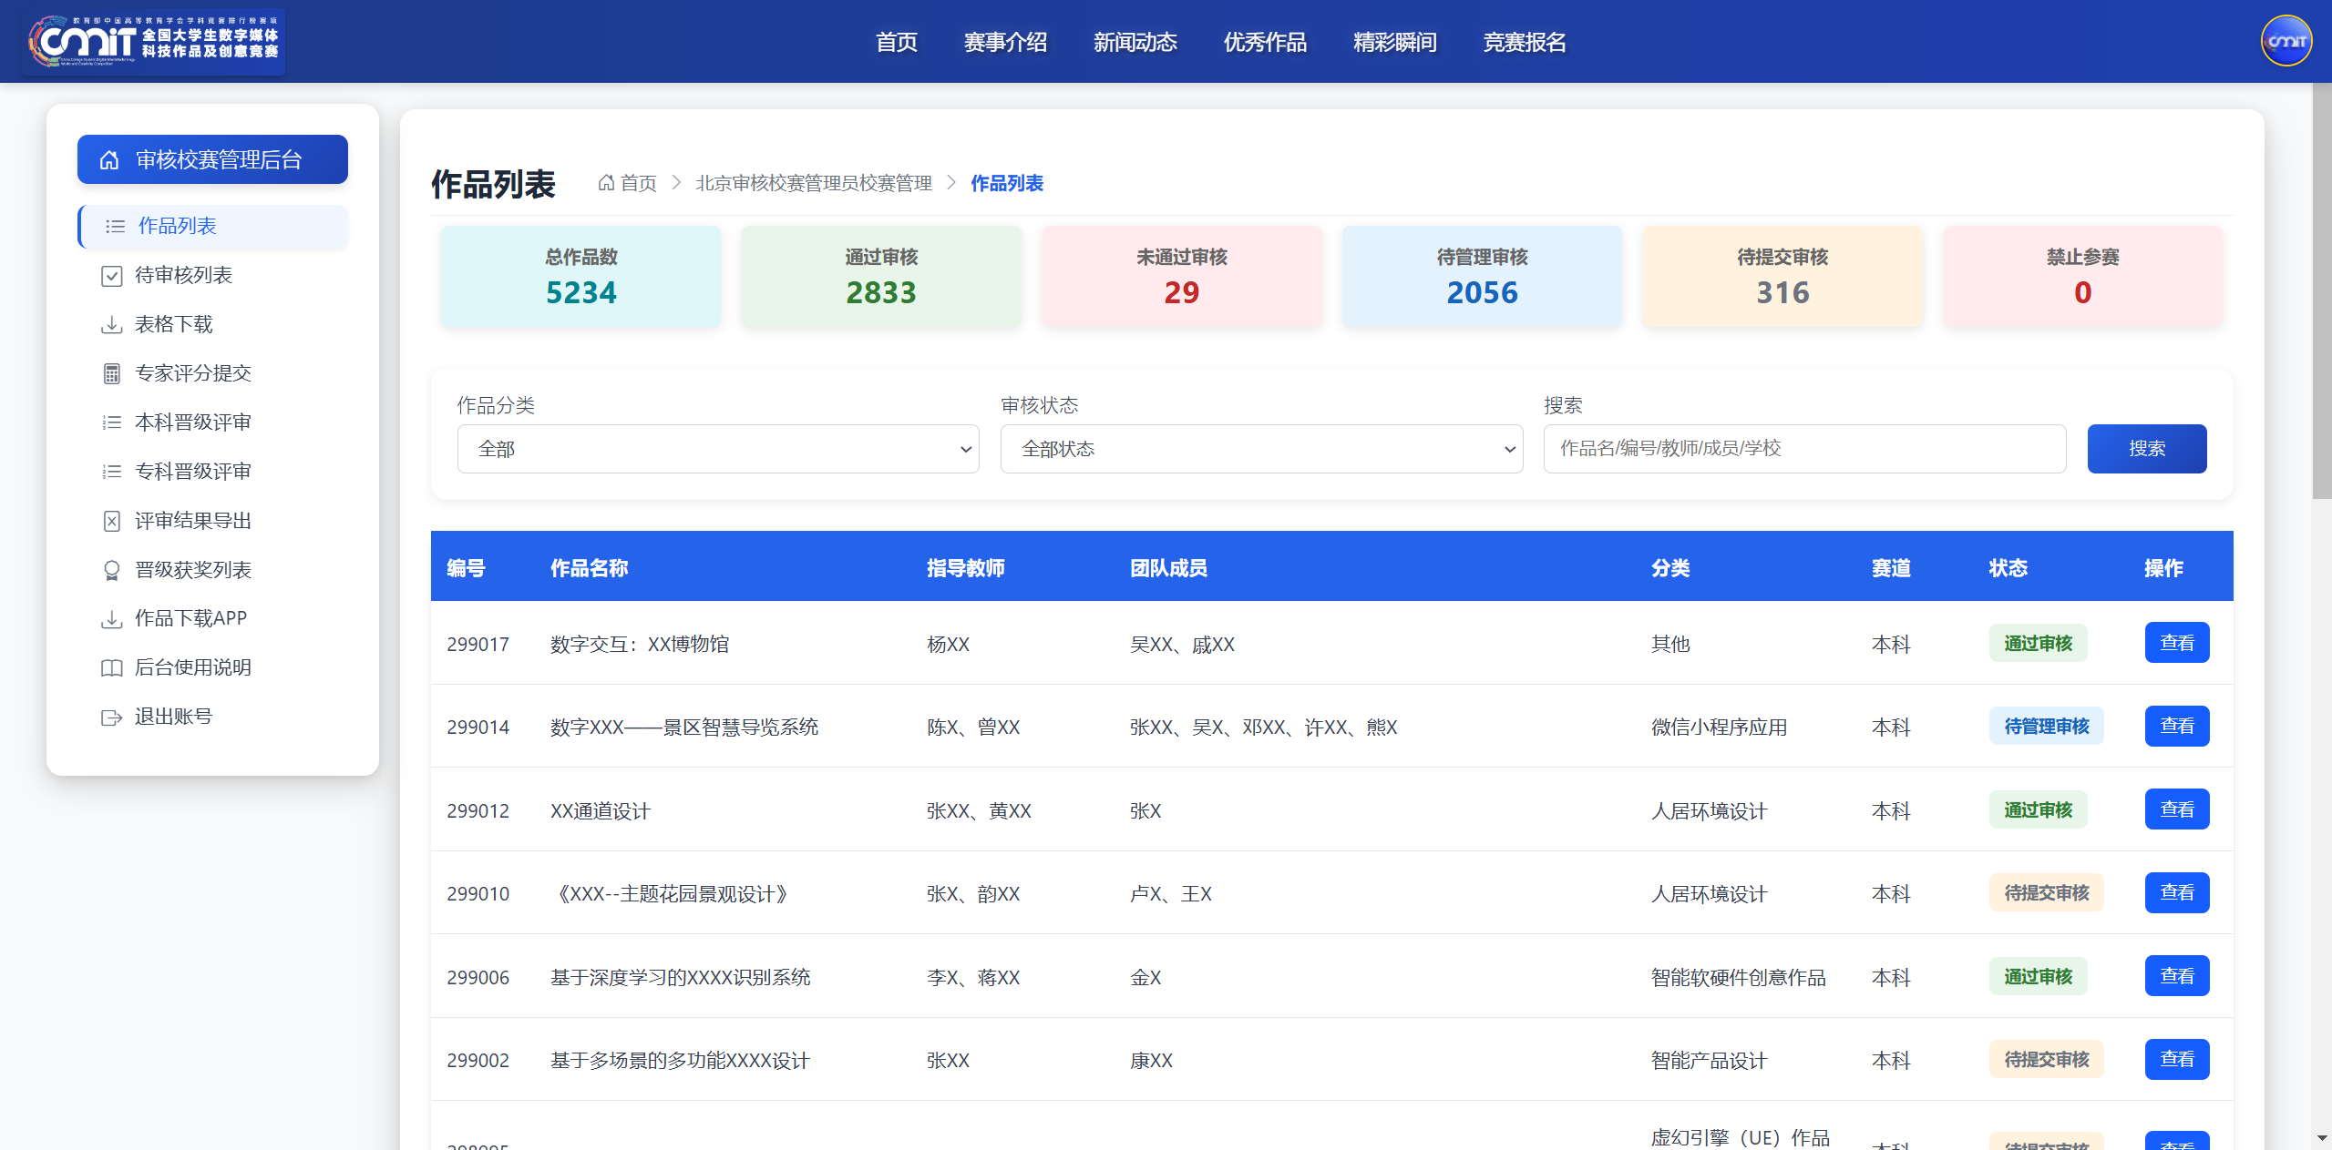Click the export file icon for 评审结果导出
Viewport: 2332px width, 1150px height.
pos(111,522)
